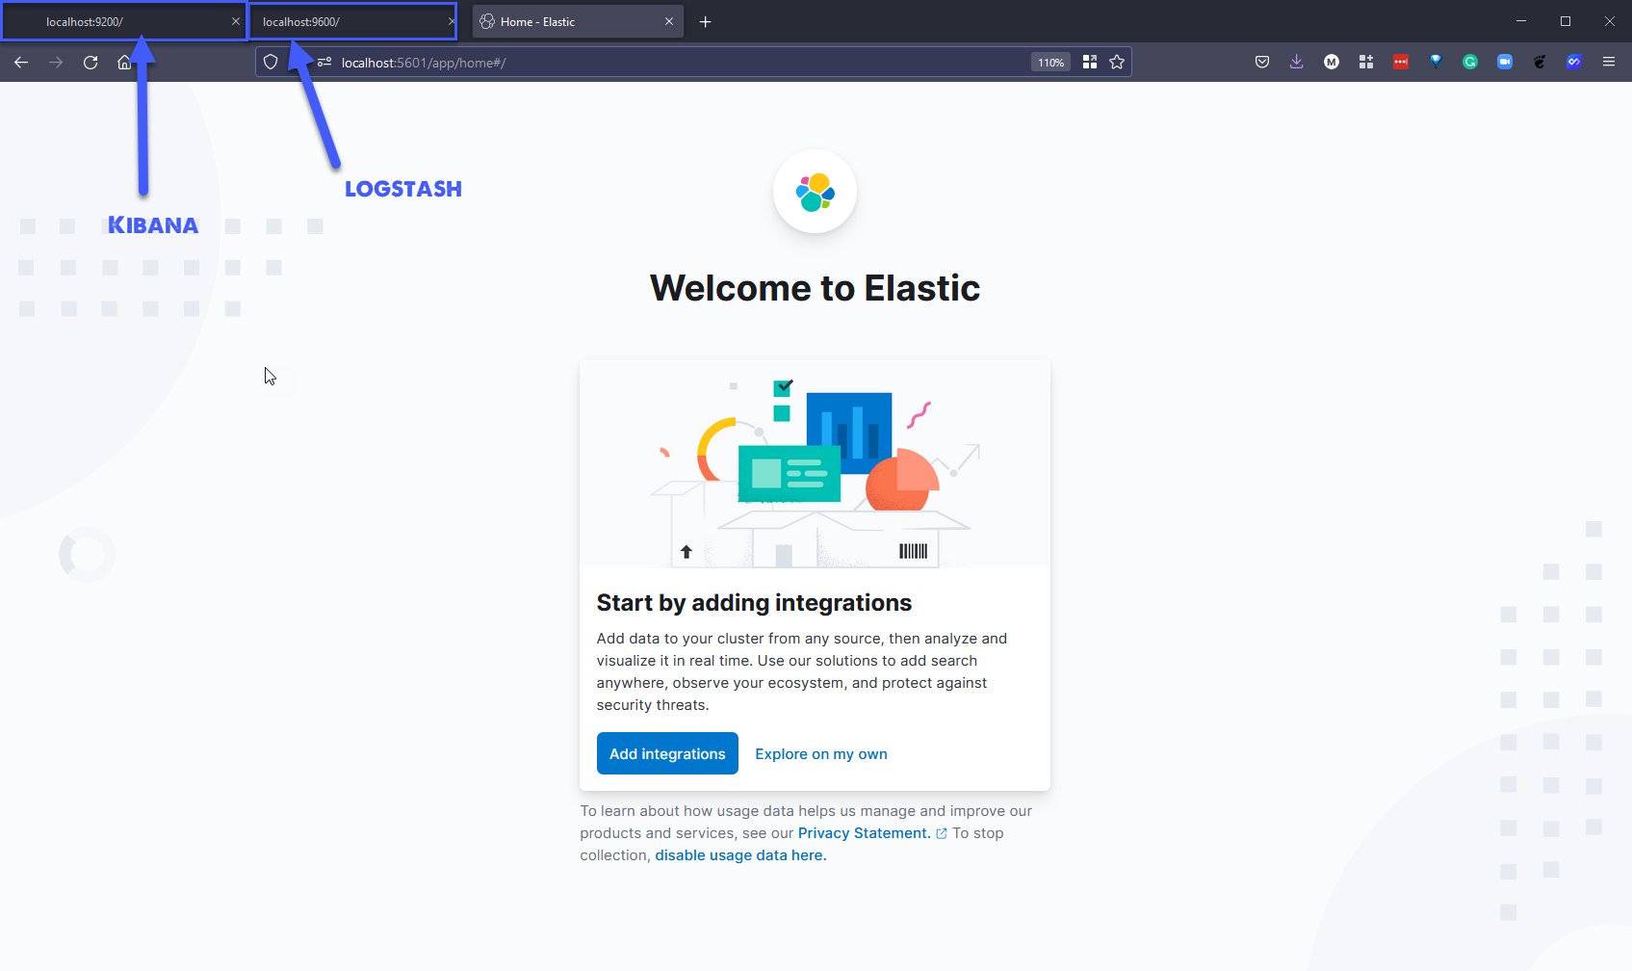
Task: Click the tracking protection shield icon
Action: coord(271,63)
